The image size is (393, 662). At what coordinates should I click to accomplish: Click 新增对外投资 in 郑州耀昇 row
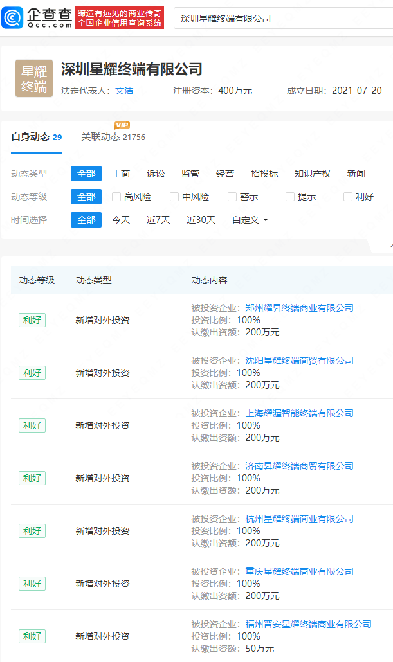pyautogui.click(x=102, y=320)
